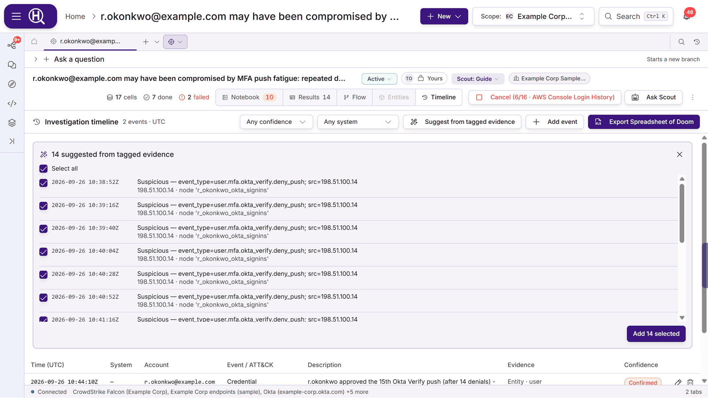The image size is (708, 398).
Task: Switch to the Flow tab
Action: coord(354,97)
